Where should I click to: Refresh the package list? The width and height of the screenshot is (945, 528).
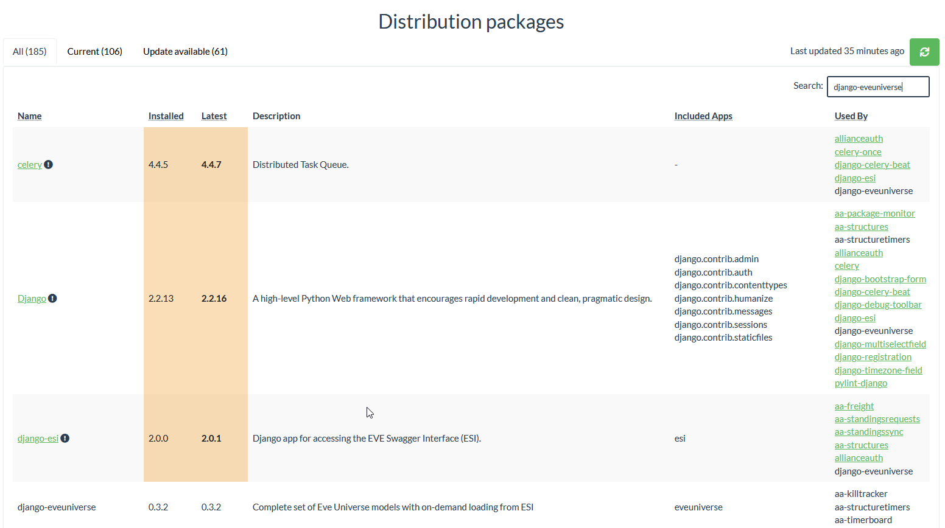tap(924, 52)
